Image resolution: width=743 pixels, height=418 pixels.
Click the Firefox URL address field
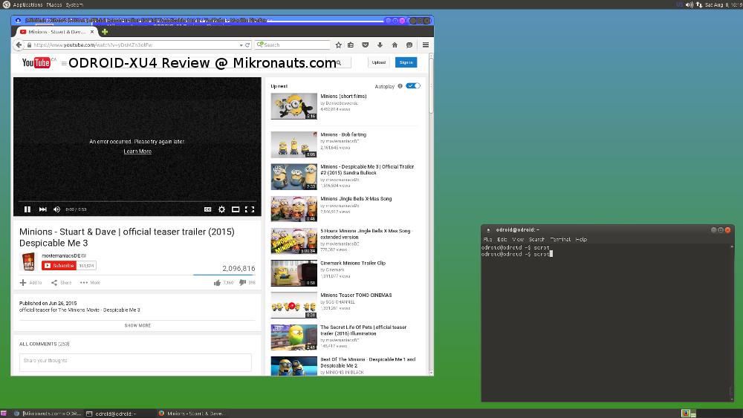pyautogui.click(x=134, y=45)
